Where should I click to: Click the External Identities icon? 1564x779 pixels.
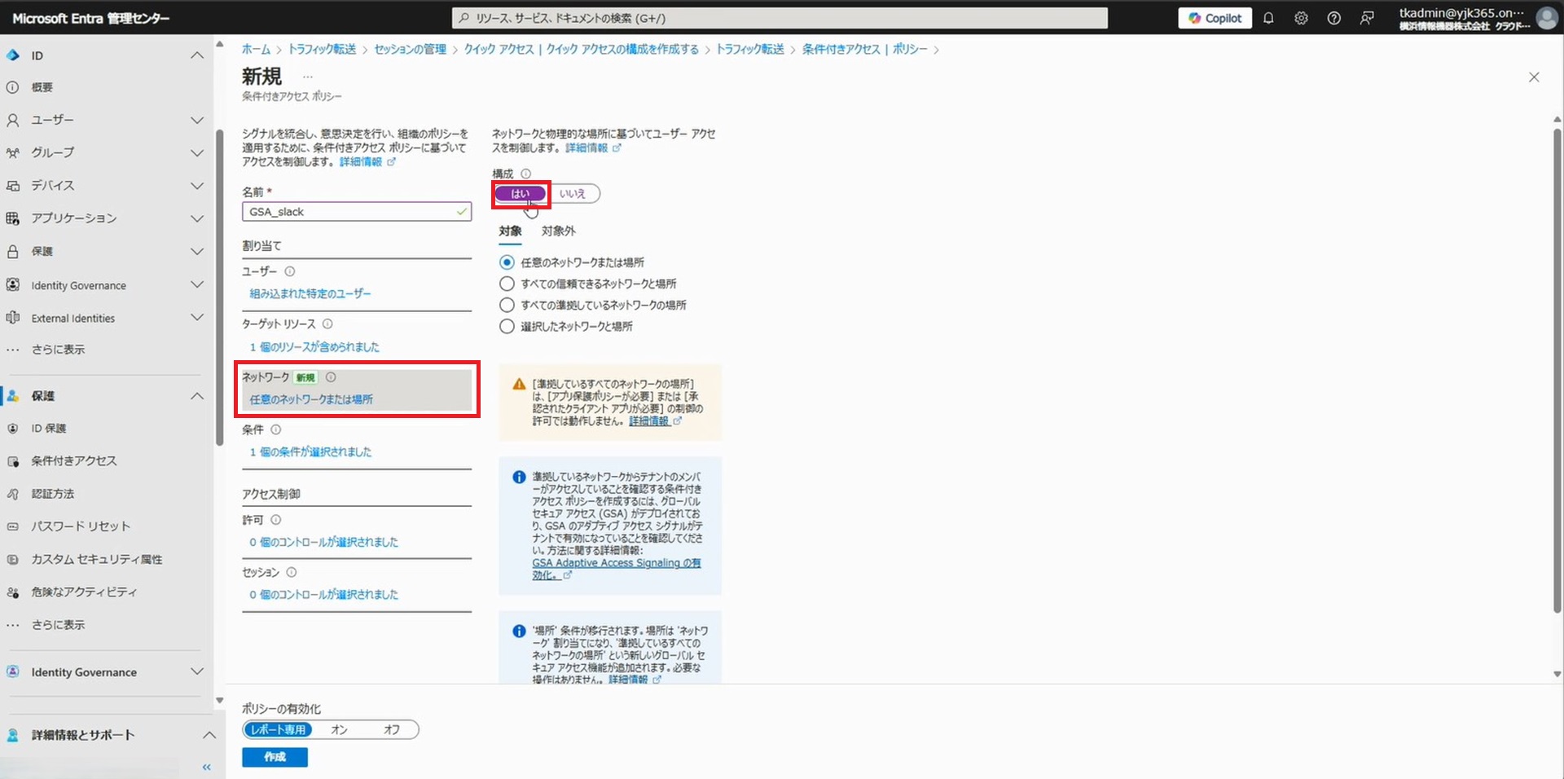point(13,318)
